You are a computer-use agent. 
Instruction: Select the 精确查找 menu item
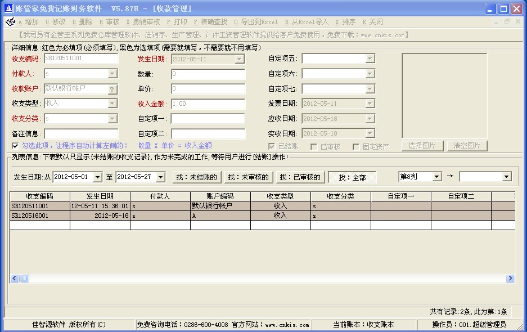tap(210, 22)
